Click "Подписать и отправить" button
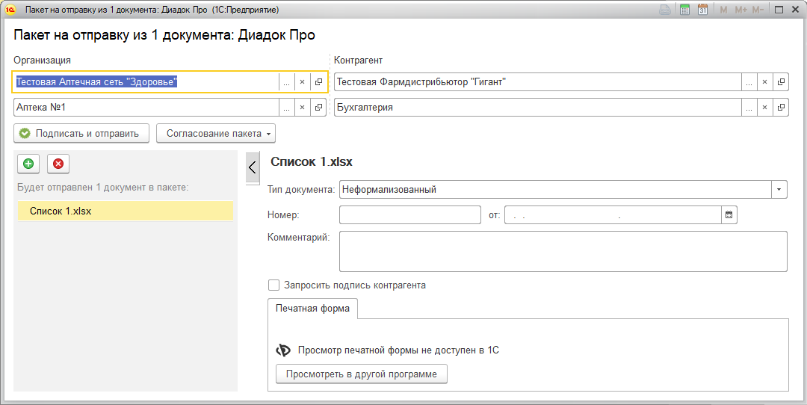 pyautogui.click(x=81, y=133)
